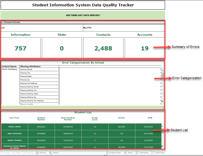203x156 pixels.
Task: Select the Missing Zip attribute row
Action: 39,80
